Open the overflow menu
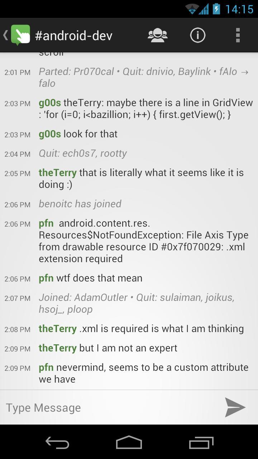 (x=238, y=35)
